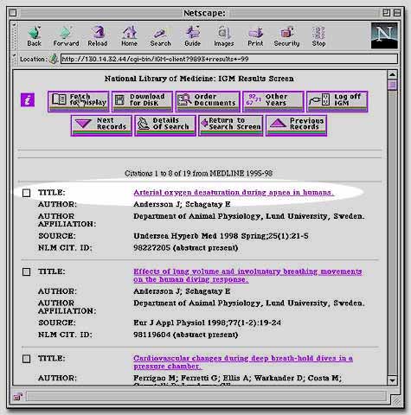
Task: Click the location bar collapse handle
Action: click(15, 59)
